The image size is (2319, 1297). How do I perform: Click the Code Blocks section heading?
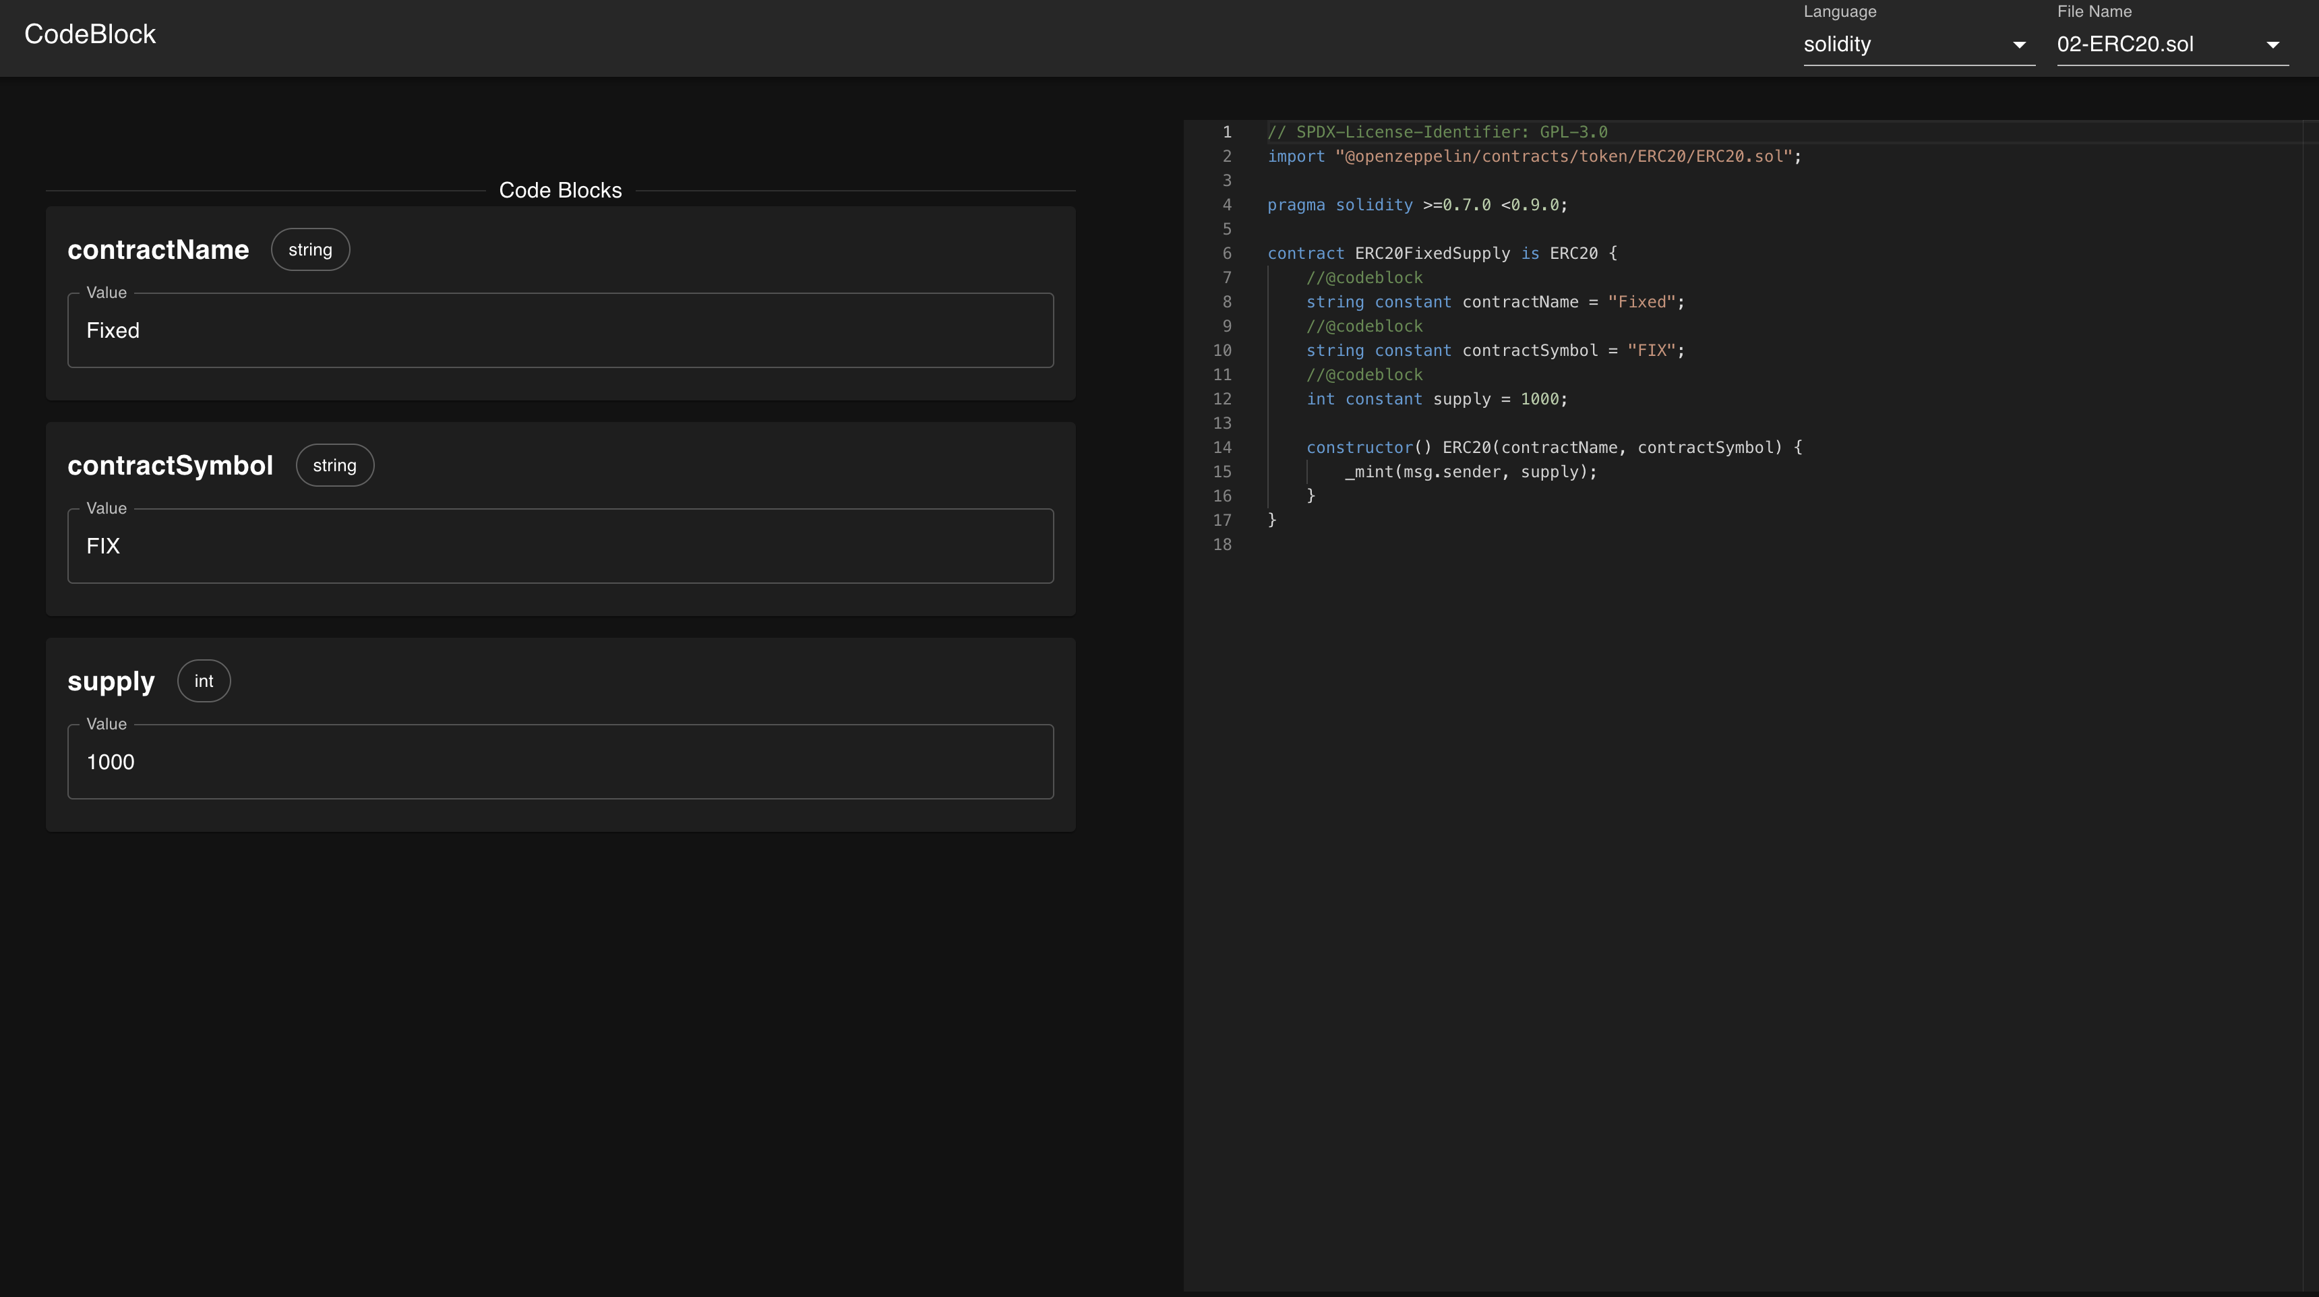tap(560, 190)
